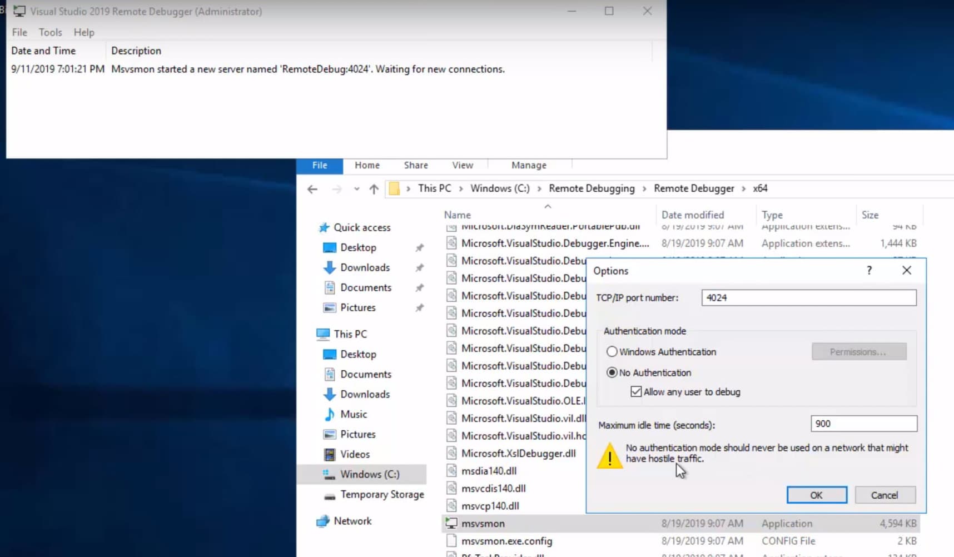Screen dimensions: 954x557
Task: Click the Description column header
Action: coord(136,51)
